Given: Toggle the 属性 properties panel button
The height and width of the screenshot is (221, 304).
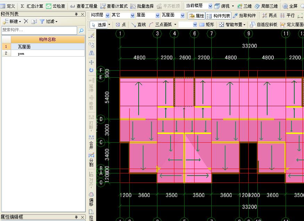Looking at the screenshot, I should pos(196,16).
